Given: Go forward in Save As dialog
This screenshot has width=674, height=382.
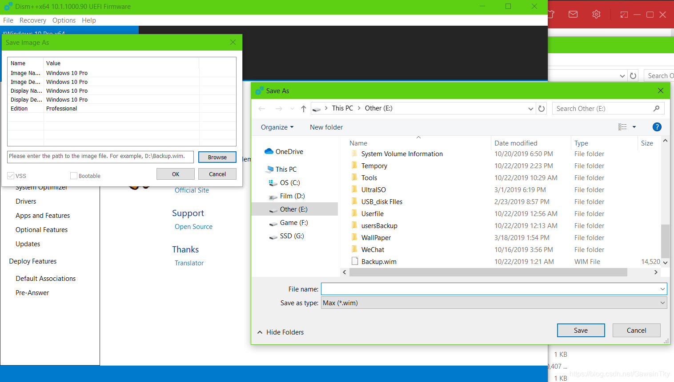Looking at the screenshot, I should coord(279,109).
